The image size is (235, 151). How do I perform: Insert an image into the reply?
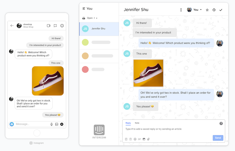pyautogui.click(x=144, y=139)
